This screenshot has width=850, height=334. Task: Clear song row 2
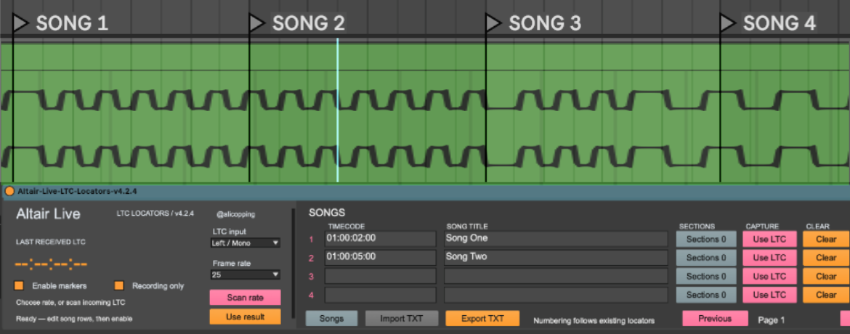click(x=826, y=258)
